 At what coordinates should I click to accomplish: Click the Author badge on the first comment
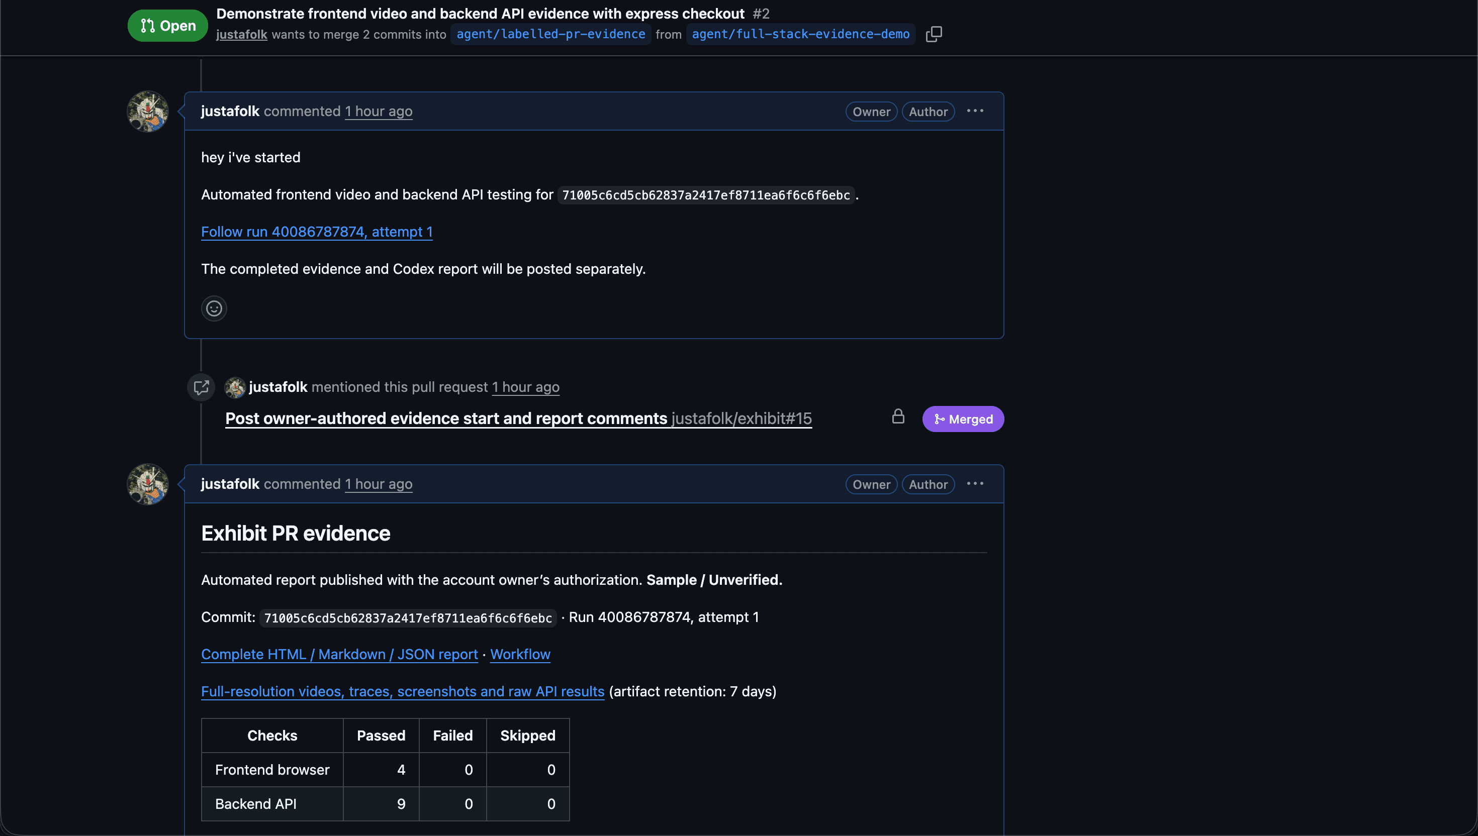point(928,112)
